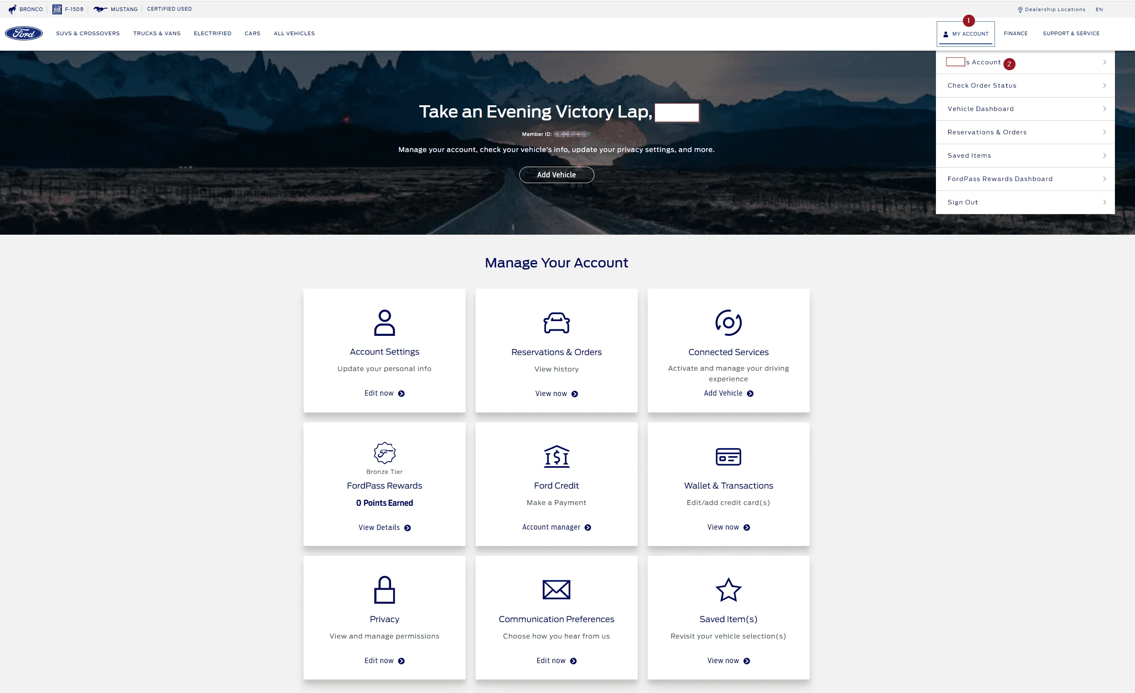Viewport: 1135px width, 693px height.
Task: Expand the chevron on the 's Account row
Action: 1105,62
